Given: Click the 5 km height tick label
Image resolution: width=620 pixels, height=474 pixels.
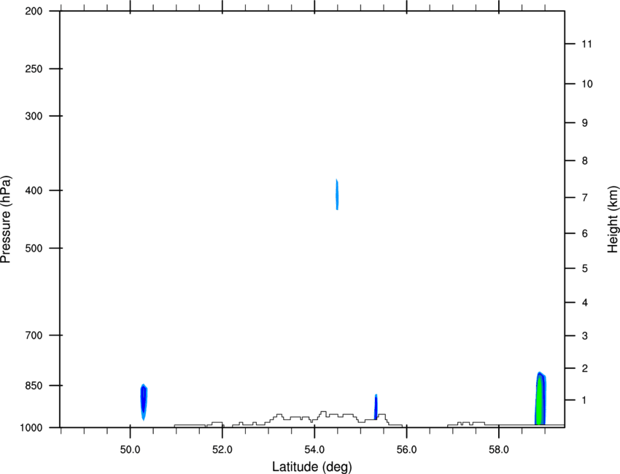Looking at the screenshot, I should click(585, 268).
